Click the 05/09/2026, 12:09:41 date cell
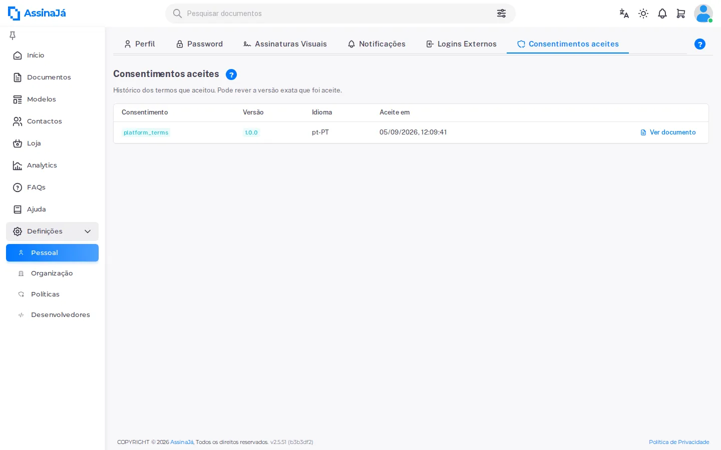721x450 pixels. click(x=413, y=132)
